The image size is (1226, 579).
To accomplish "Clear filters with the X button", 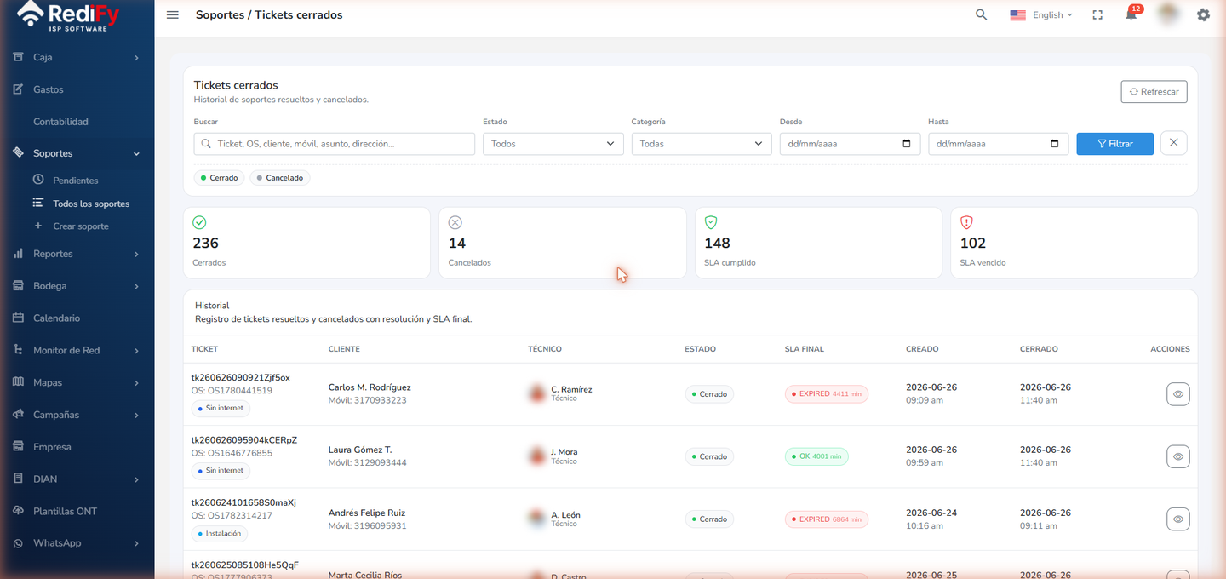I will [x=1173, y=143].
